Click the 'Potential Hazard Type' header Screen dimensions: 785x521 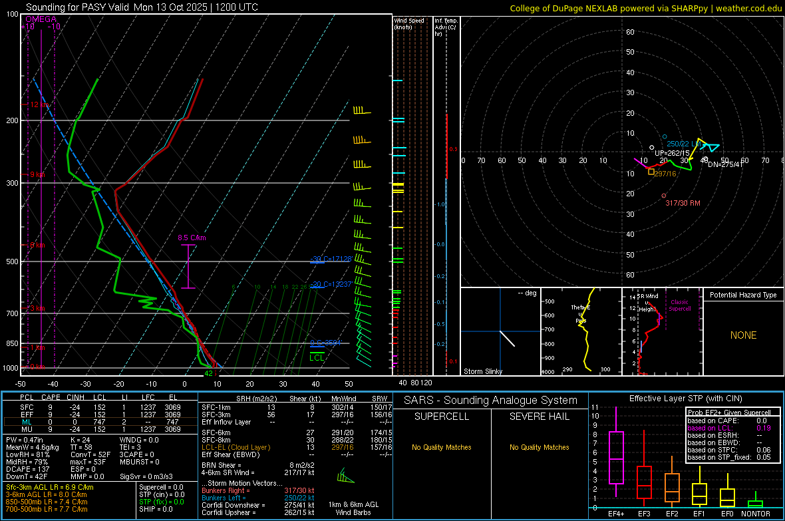coord(743,295)
